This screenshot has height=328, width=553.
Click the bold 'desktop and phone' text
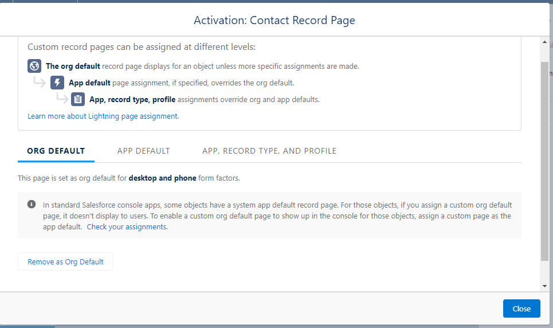162,178
